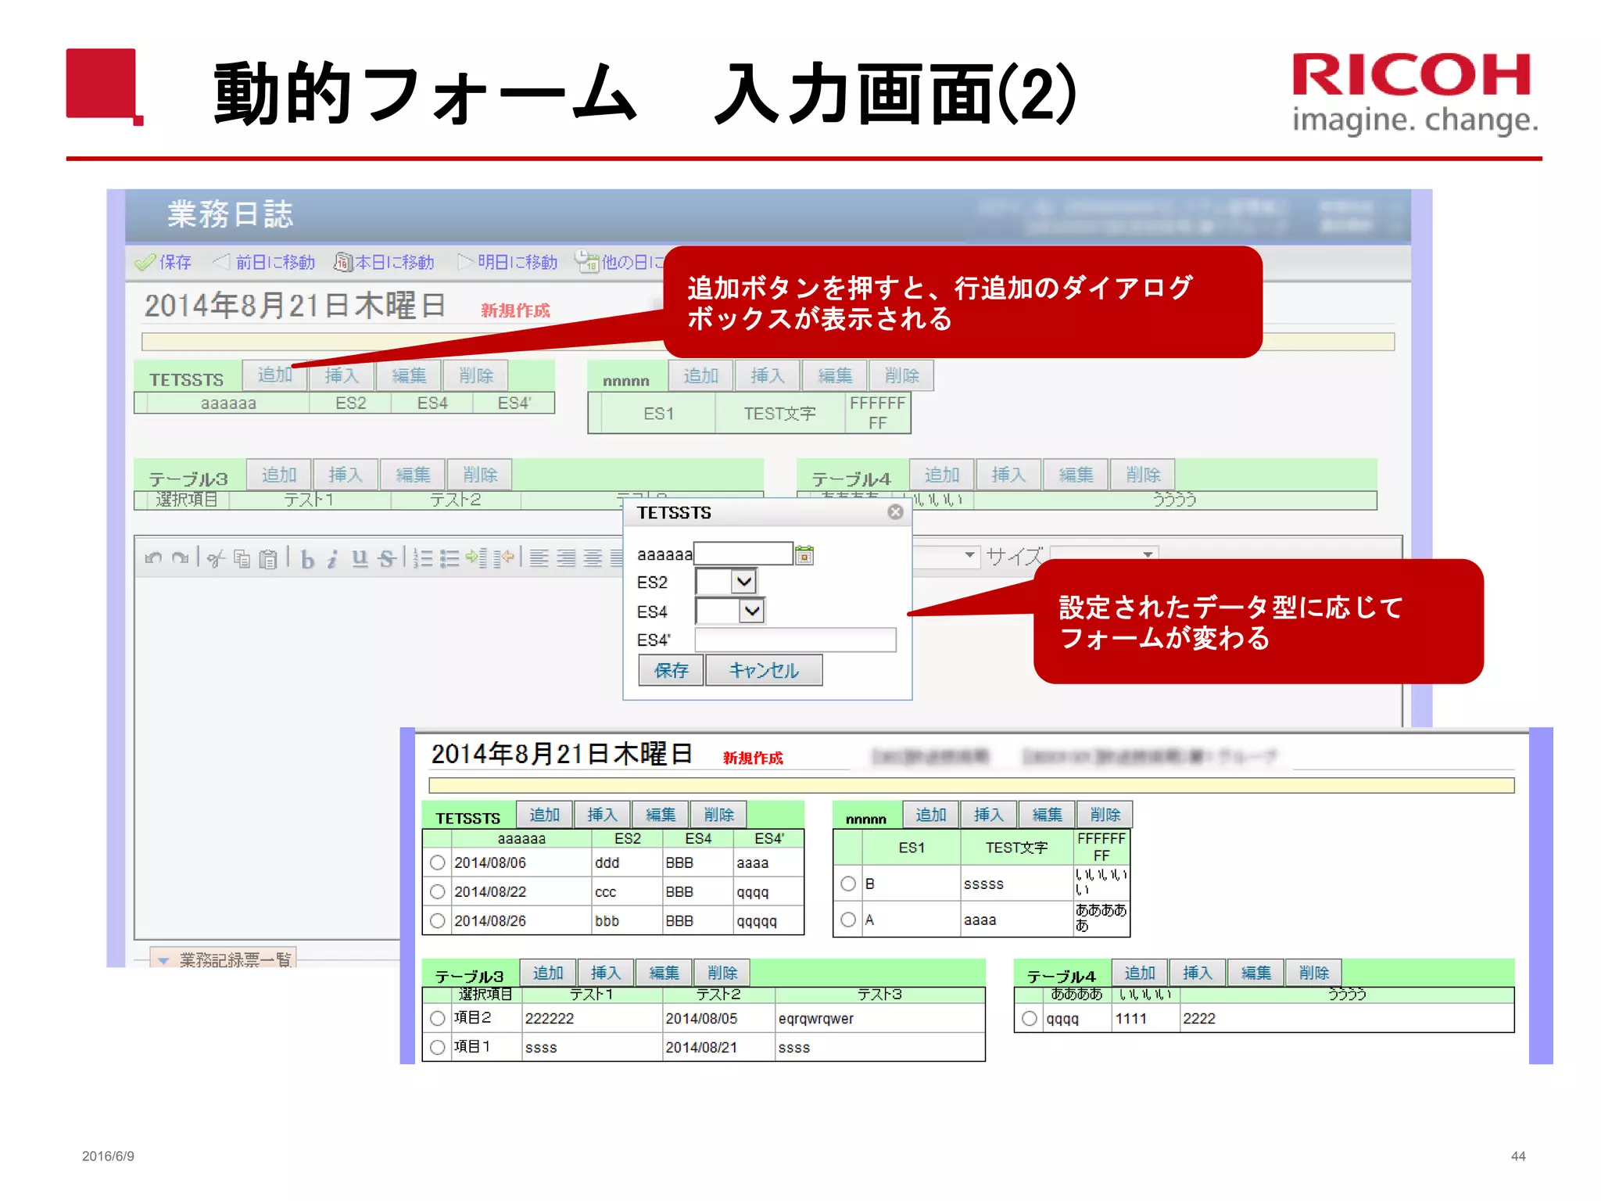Image resolution: width=1601 pixels, height=1201 pixels.
Task: Open the ES4 dropdown in the dialog
Action: pyautogui.click(x=730, y=611)
